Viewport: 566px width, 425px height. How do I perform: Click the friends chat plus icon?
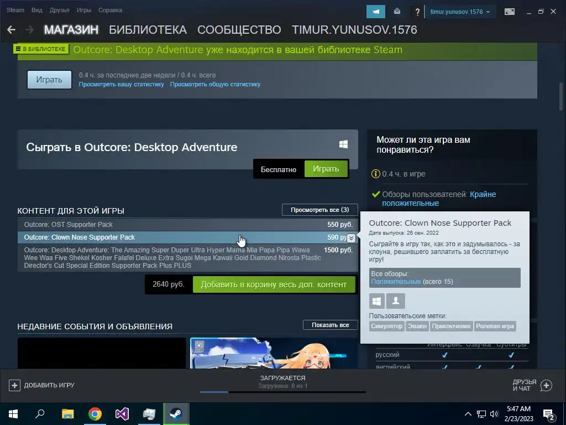tap(546, 385)
